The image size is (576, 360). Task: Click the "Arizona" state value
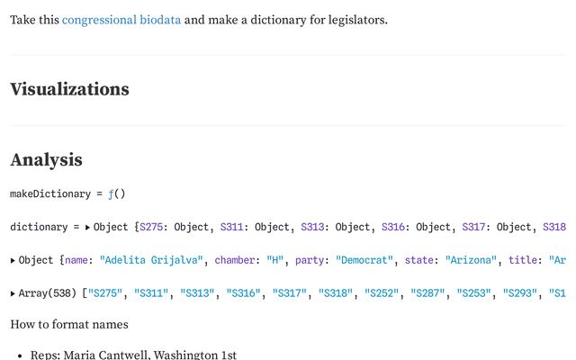coord(472,260)
